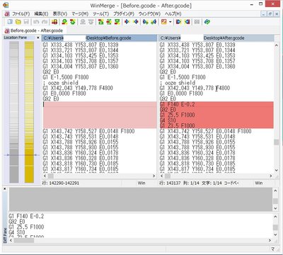This screenshot has width=283, height=255.
Task: Click left pane horizontal scroll left arrow
Action: tap(45, 176)
